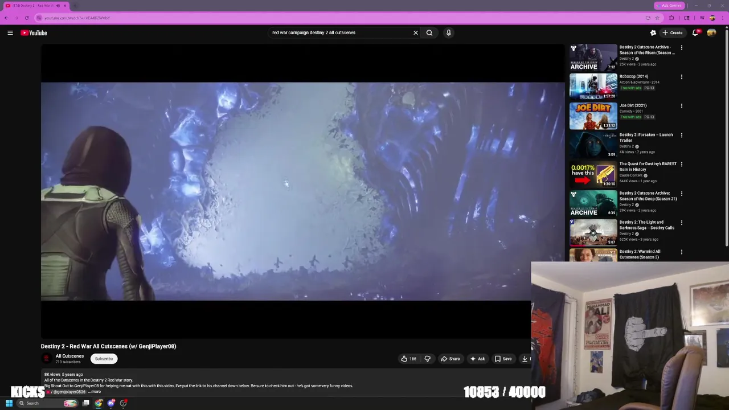Click the Windows taskbar Search box
Image resolution: width=729 pixels, height=410 pixels.
[x=47, y=403]
